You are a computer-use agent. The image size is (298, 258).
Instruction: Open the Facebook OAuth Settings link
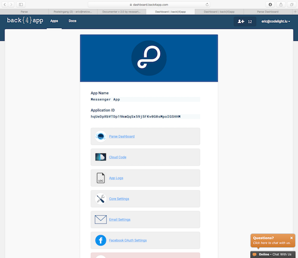128,240
